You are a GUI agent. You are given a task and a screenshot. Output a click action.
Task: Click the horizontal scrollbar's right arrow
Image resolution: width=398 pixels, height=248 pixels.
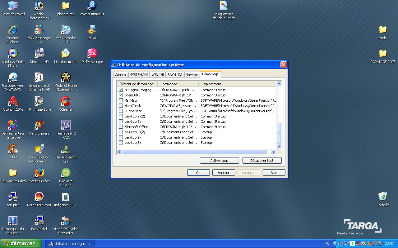274,152
